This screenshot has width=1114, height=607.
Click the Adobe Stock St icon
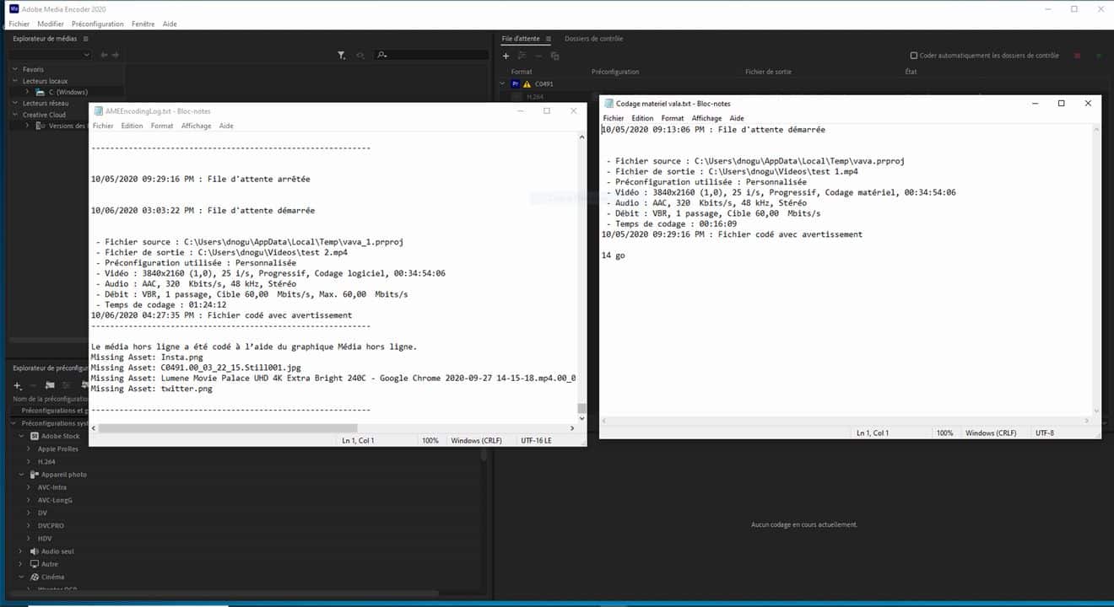35,436
